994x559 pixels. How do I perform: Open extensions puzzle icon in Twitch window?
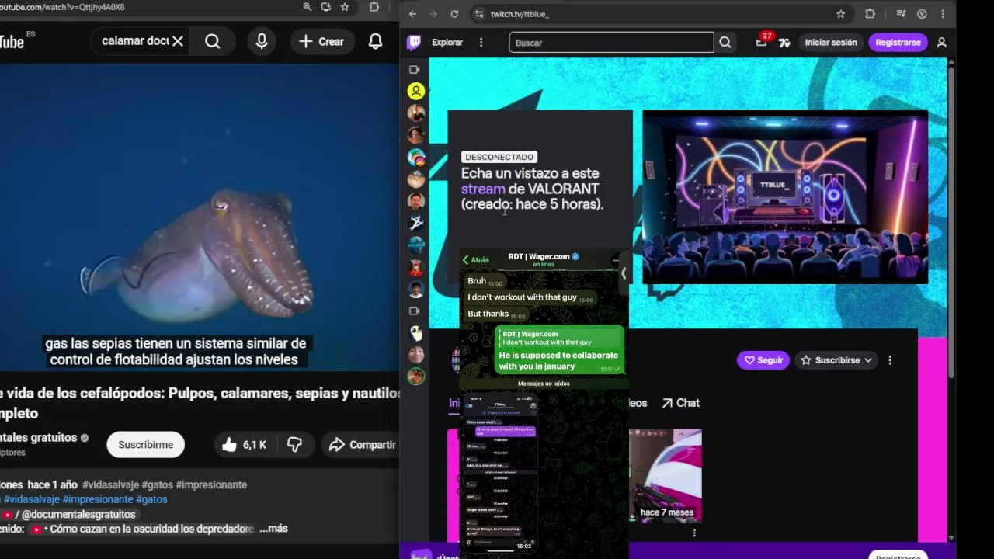[870, 14]
